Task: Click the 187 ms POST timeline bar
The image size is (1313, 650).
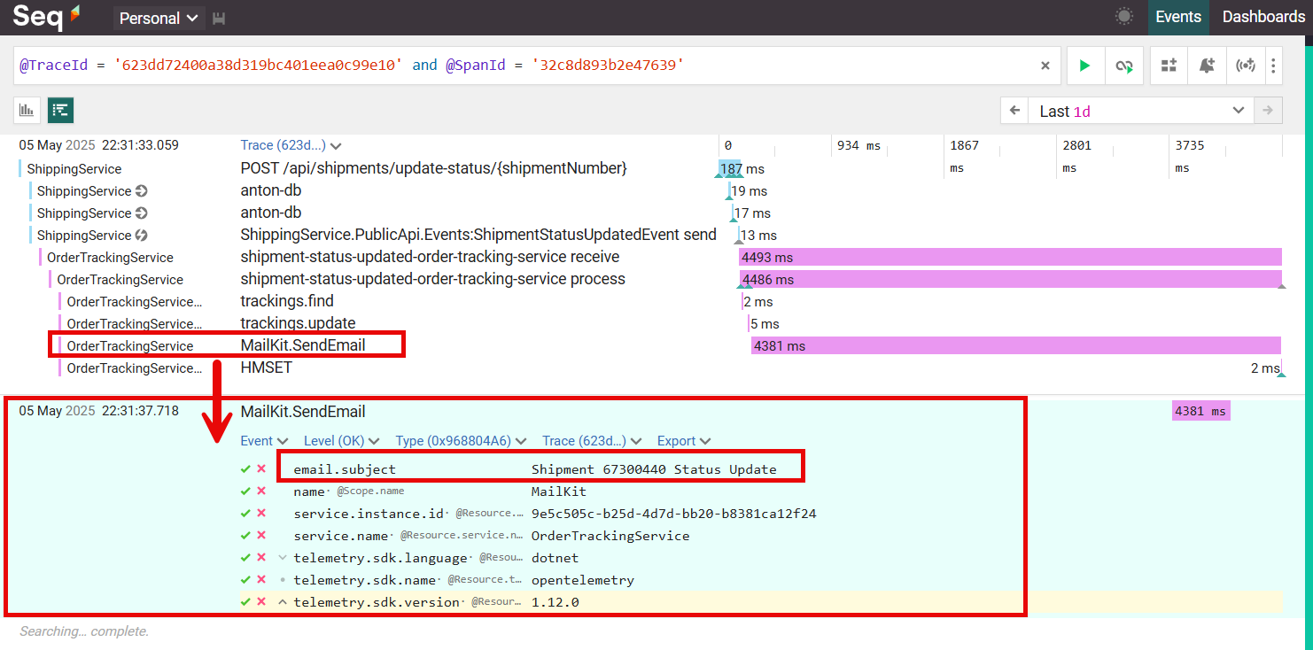Action: (x=730, y=168)
